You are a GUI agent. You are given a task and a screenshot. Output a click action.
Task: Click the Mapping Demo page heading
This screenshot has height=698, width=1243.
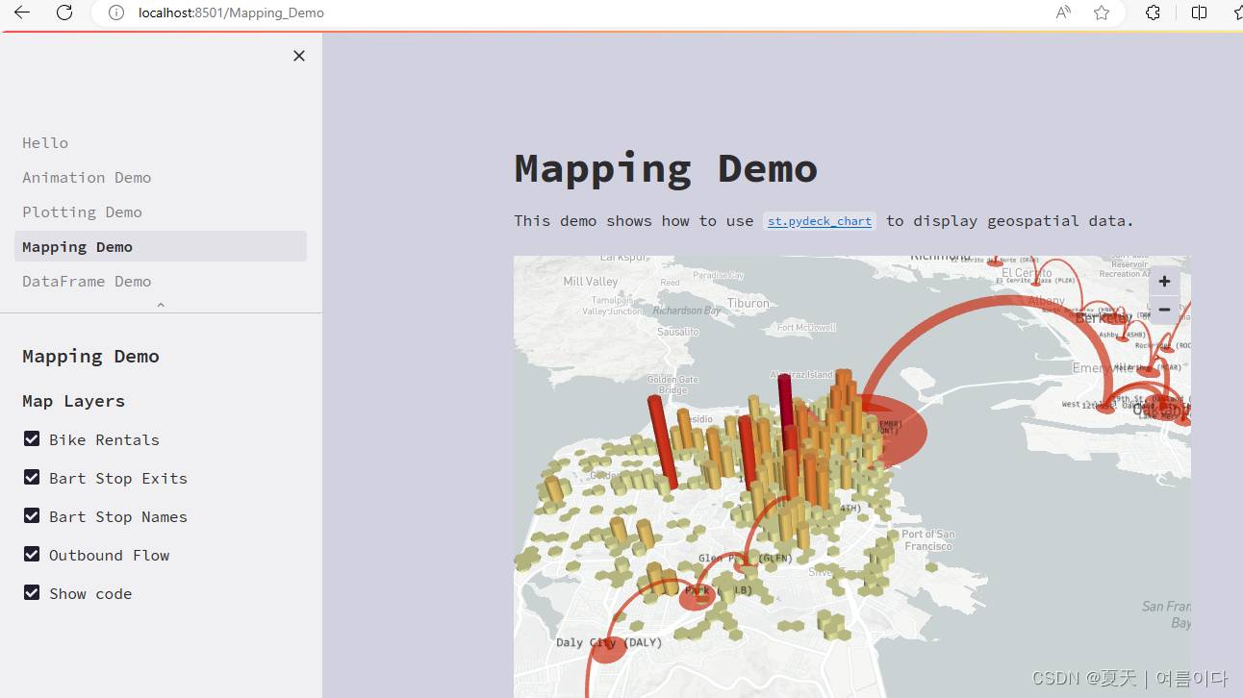coord(666,168)
